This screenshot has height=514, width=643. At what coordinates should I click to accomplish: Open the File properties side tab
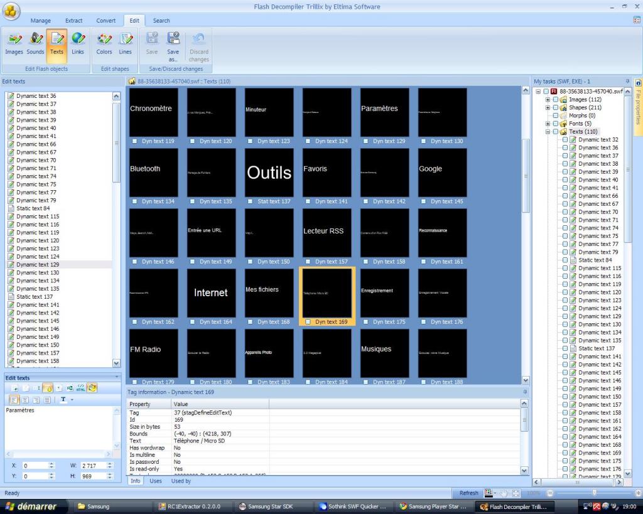point(638,106)
